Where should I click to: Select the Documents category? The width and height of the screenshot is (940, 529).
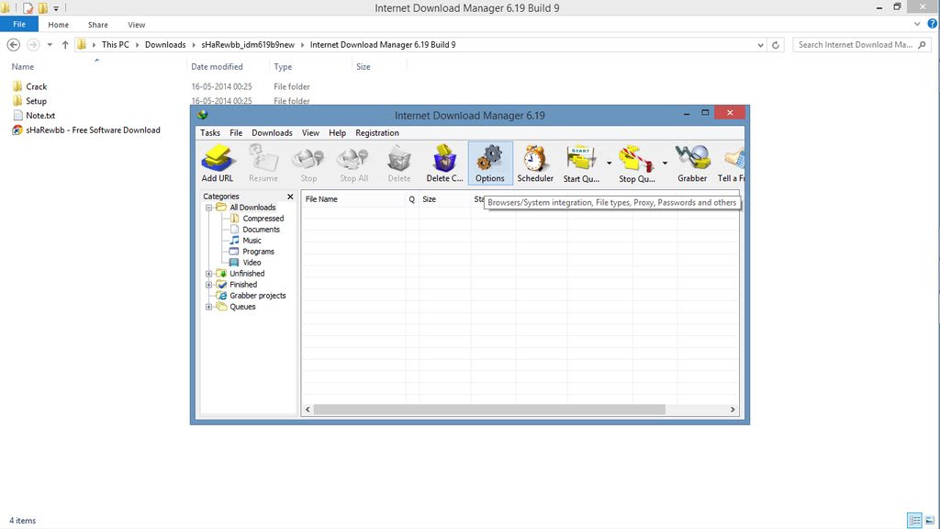(x=261, y=230)
